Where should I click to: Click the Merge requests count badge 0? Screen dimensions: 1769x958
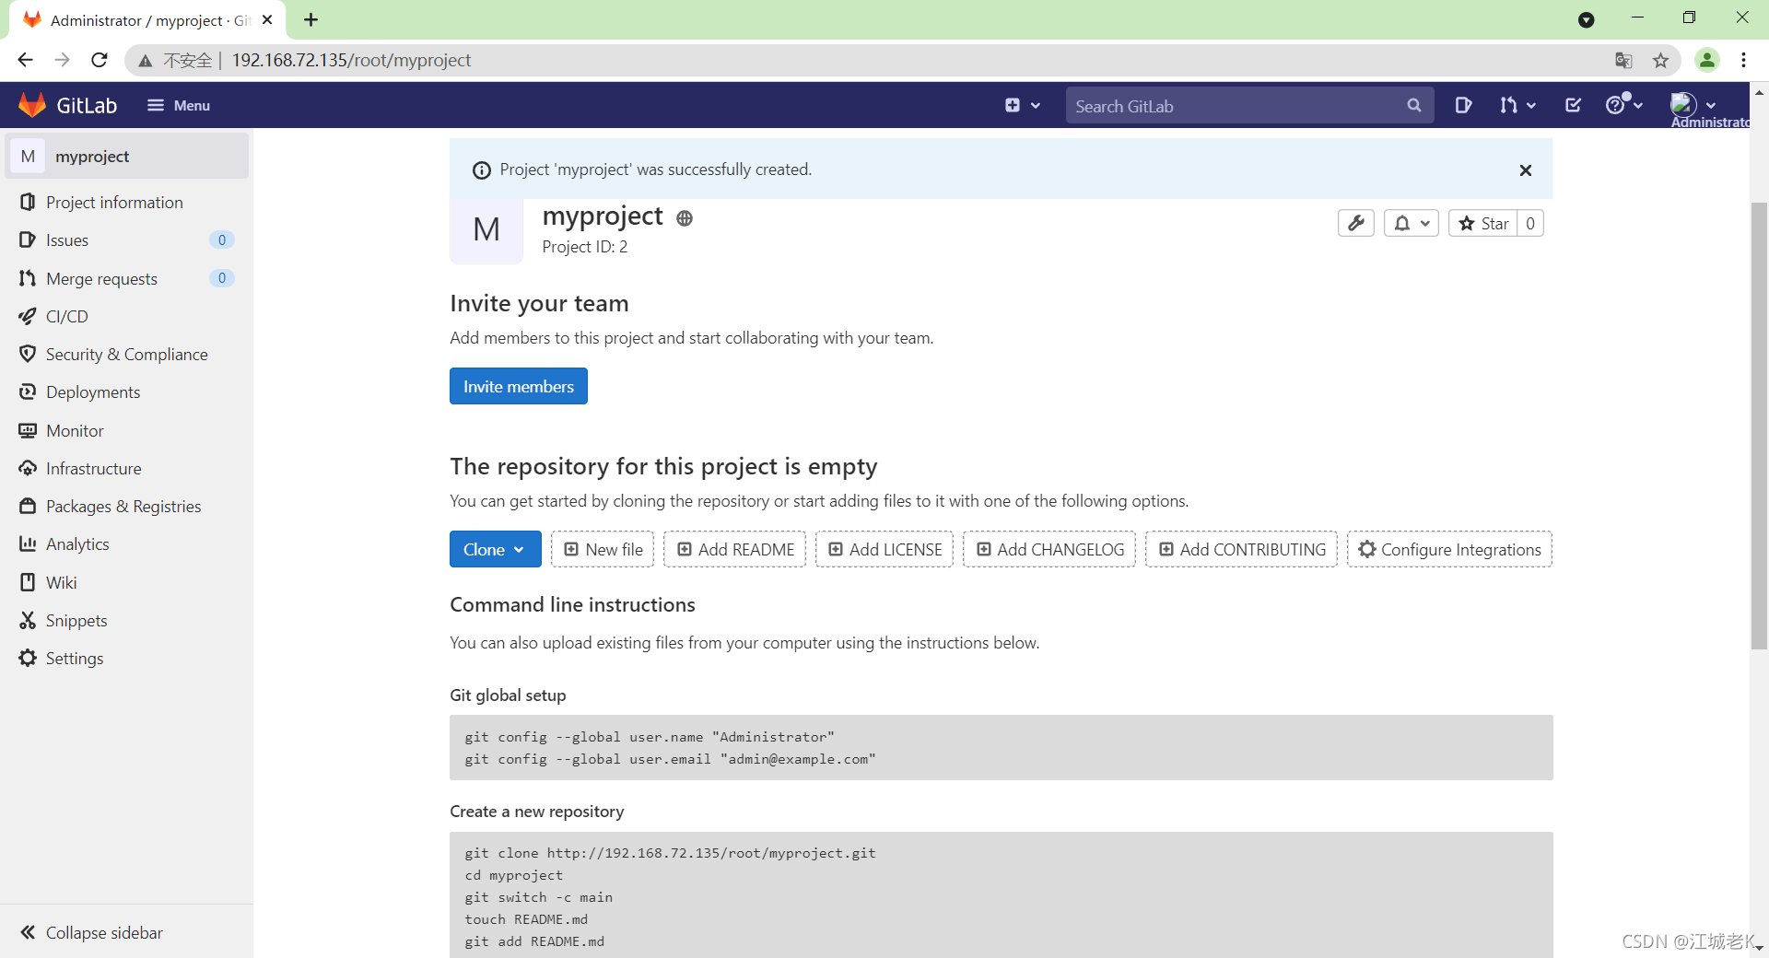[221, 278]
